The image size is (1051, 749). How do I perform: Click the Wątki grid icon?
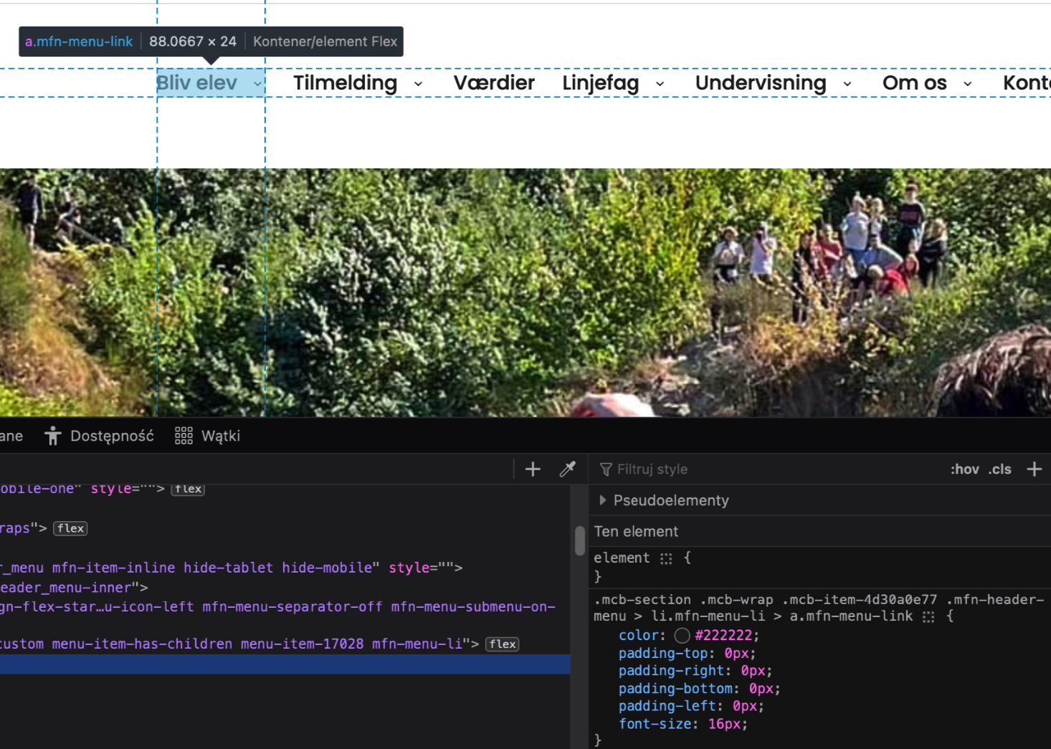[184, 436]
